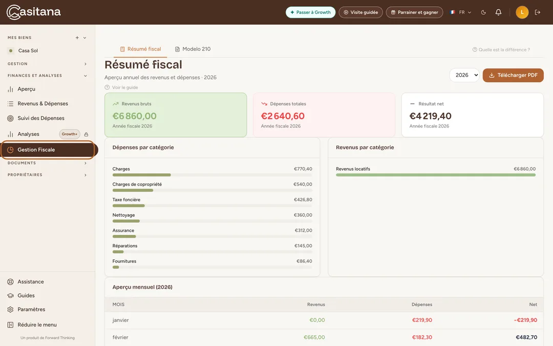The height and width of the screenshot is (346, 553).
Task: Click Quelle est la différence link
Action: (x=501, y=50)
